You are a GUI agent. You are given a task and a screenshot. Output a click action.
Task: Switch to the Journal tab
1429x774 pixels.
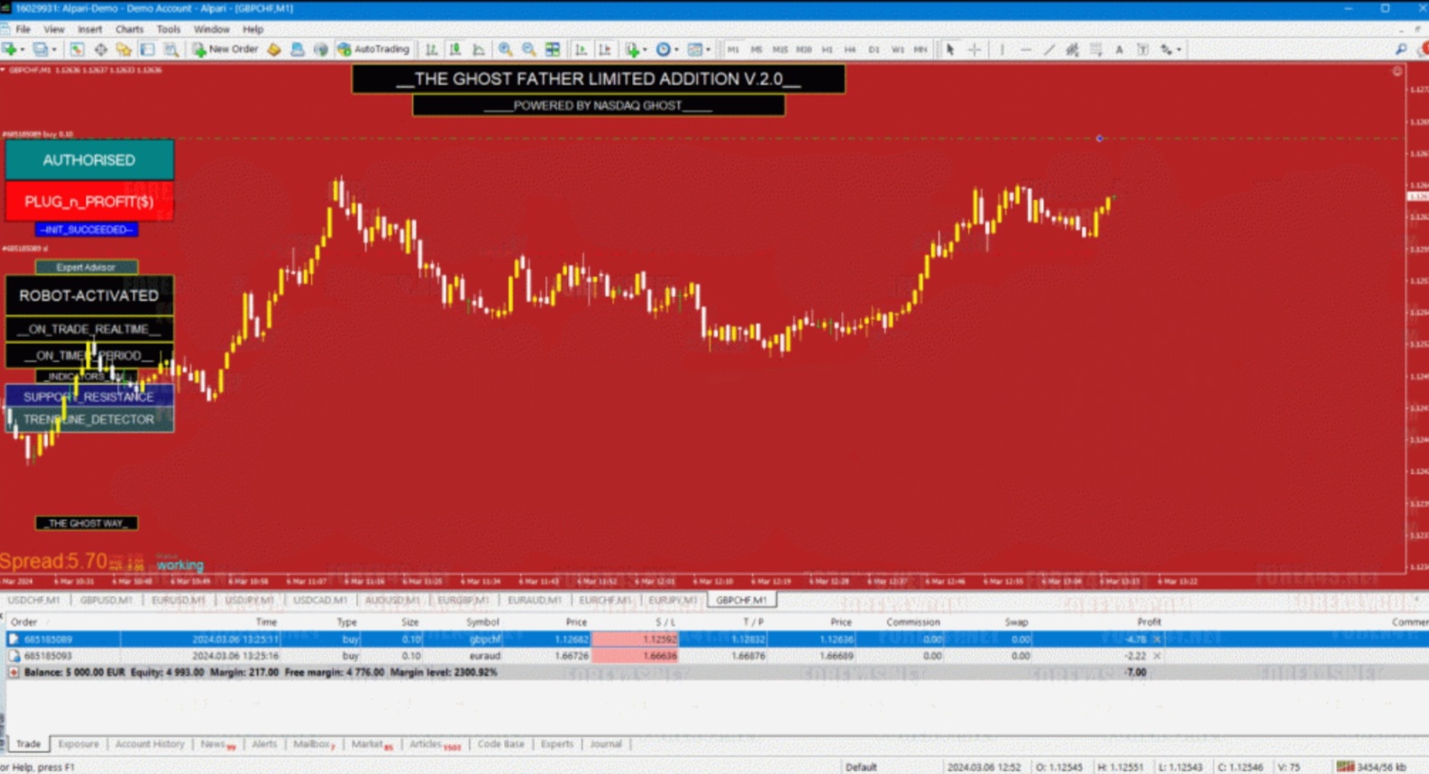point(606,744)
